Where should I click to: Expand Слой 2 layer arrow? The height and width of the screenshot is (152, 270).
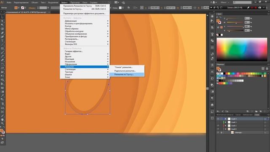[x=225, y=126]
